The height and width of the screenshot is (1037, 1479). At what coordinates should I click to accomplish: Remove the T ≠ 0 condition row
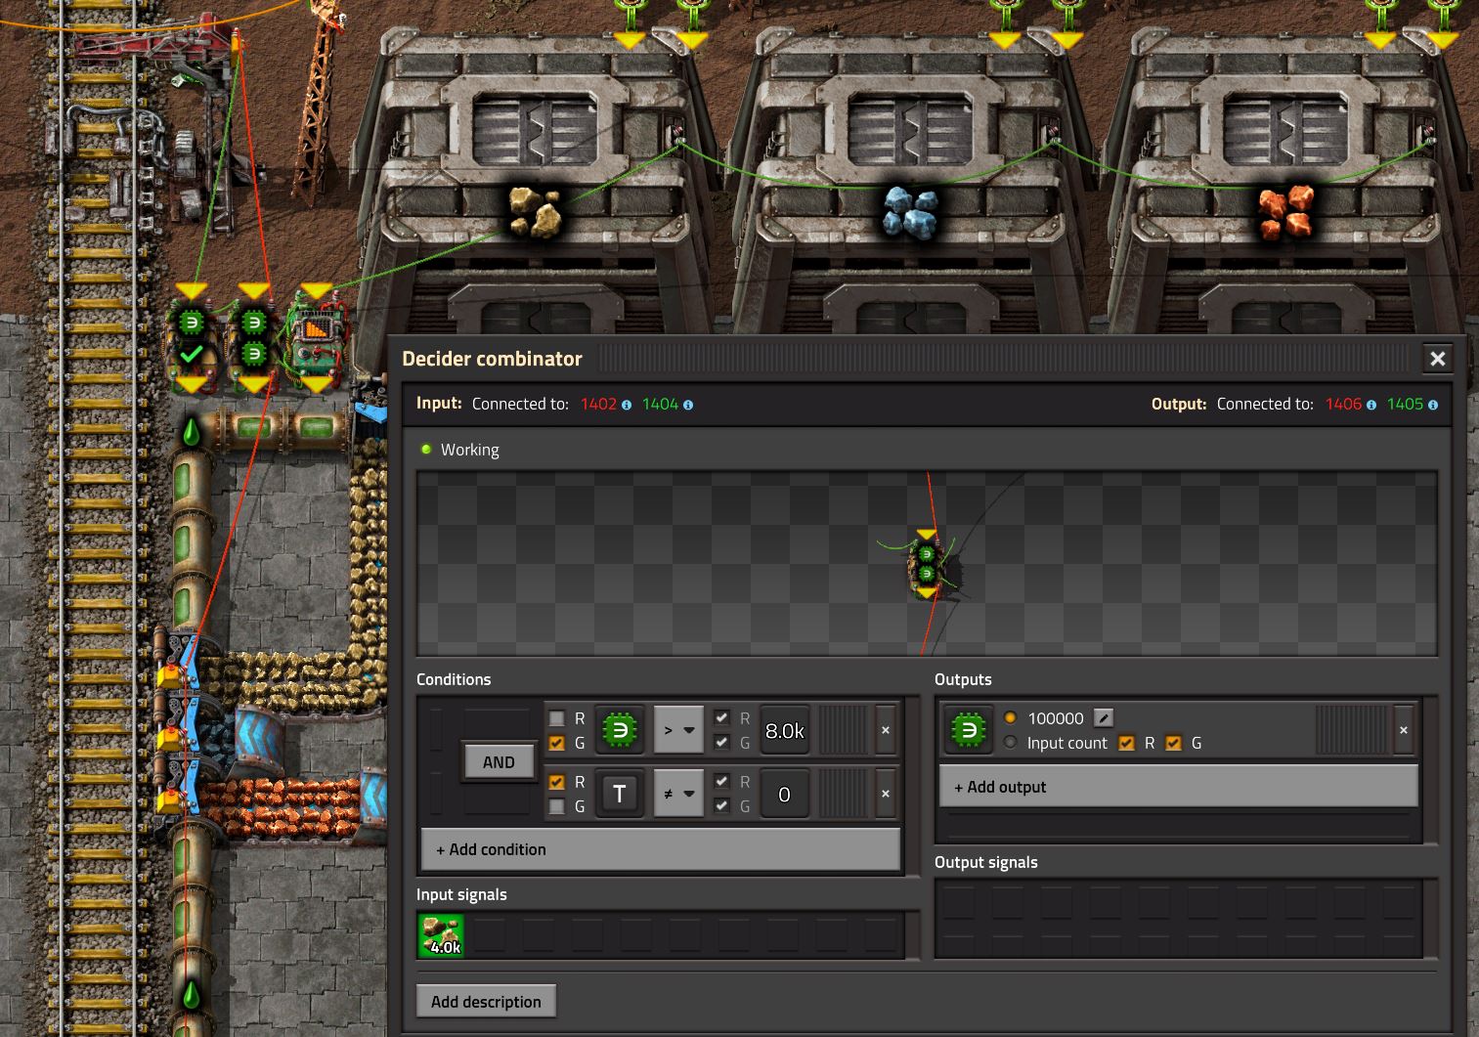tap(886, 794)
